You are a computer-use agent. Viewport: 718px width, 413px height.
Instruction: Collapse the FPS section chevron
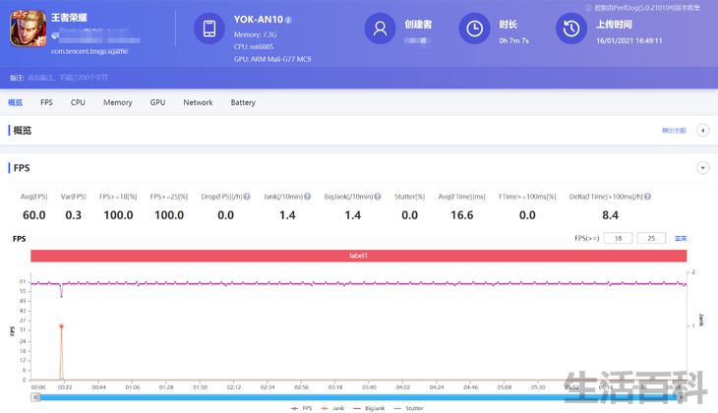703,167
